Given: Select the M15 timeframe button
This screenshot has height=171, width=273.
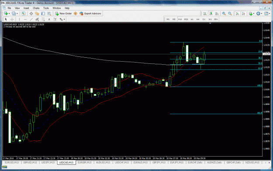Looking at the screenshot, I should click(x=180, y=19).
